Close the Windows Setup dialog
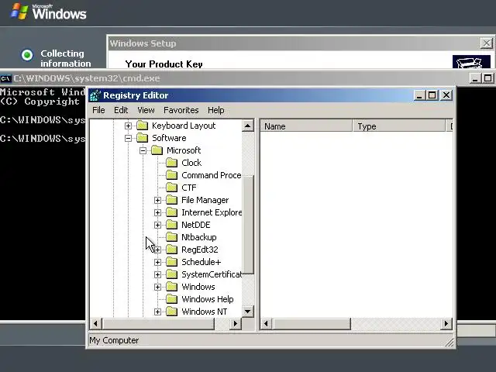496x372 pixels. click(487, 43)
